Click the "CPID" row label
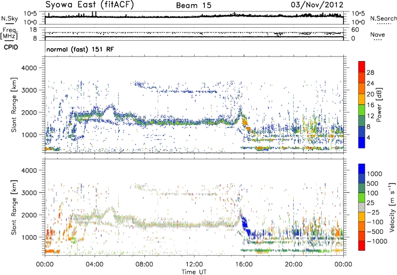Viewport: 397px width, 275px height. coord(11,47)
